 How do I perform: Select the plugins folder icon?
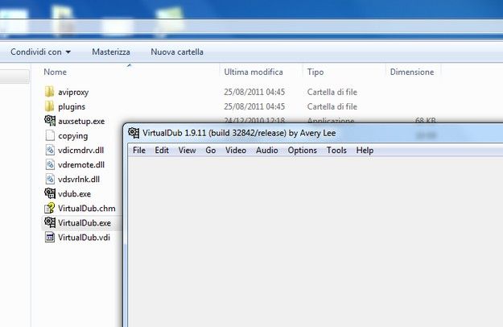tap(49, 106)
